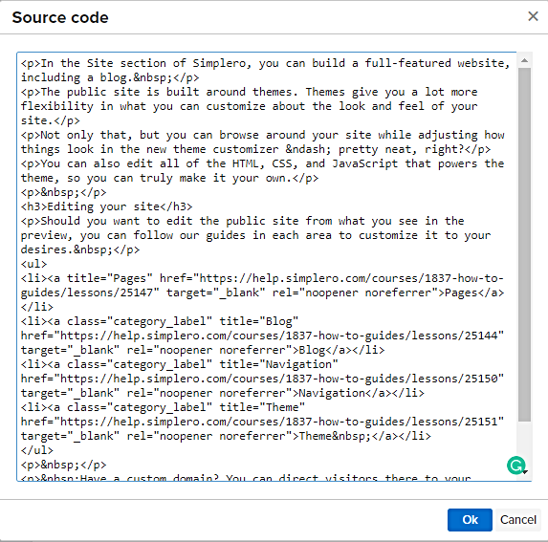Click the vertical scrollbar thumb
This screenshot has width=548, height=542.
524,245
